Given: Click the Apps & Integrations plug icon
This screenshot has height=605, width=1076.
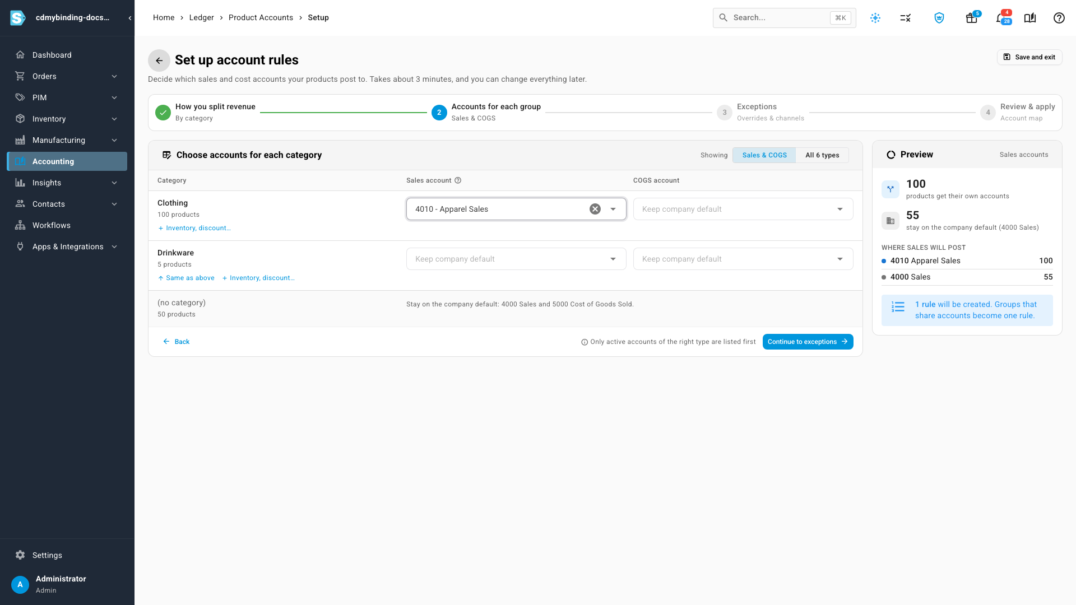Looking at the screenshot, I should click(20, 246).
